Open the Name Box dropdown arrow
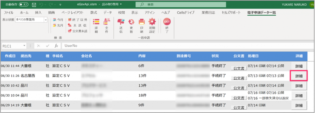 25,46
